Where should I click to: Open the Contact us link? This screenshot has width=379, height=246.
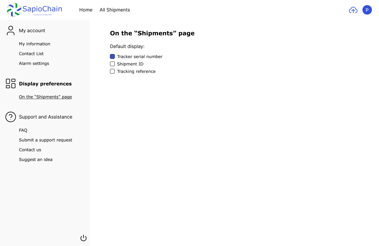(x=30, y=150)
